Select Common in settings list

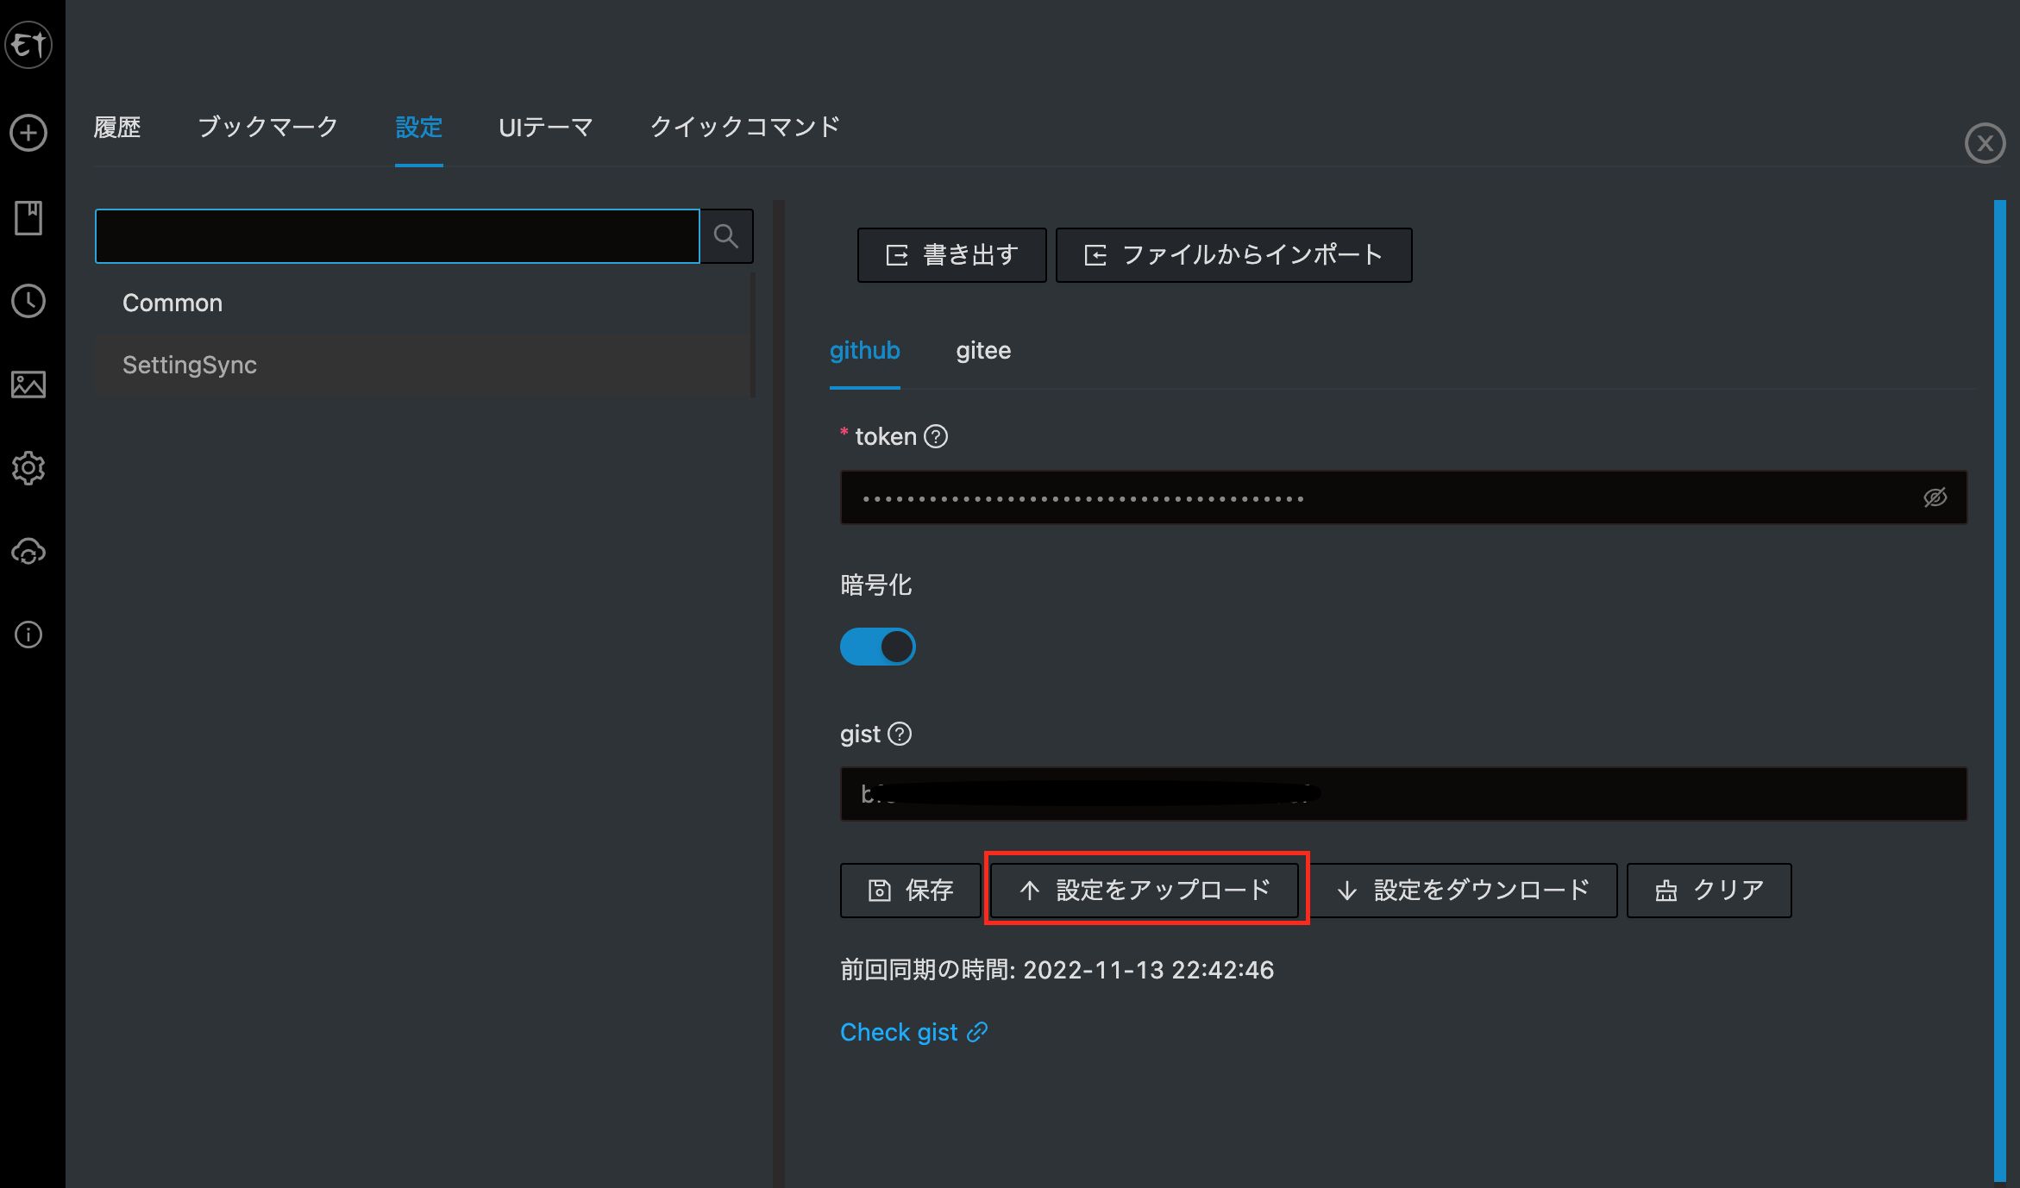click(173, 303)
